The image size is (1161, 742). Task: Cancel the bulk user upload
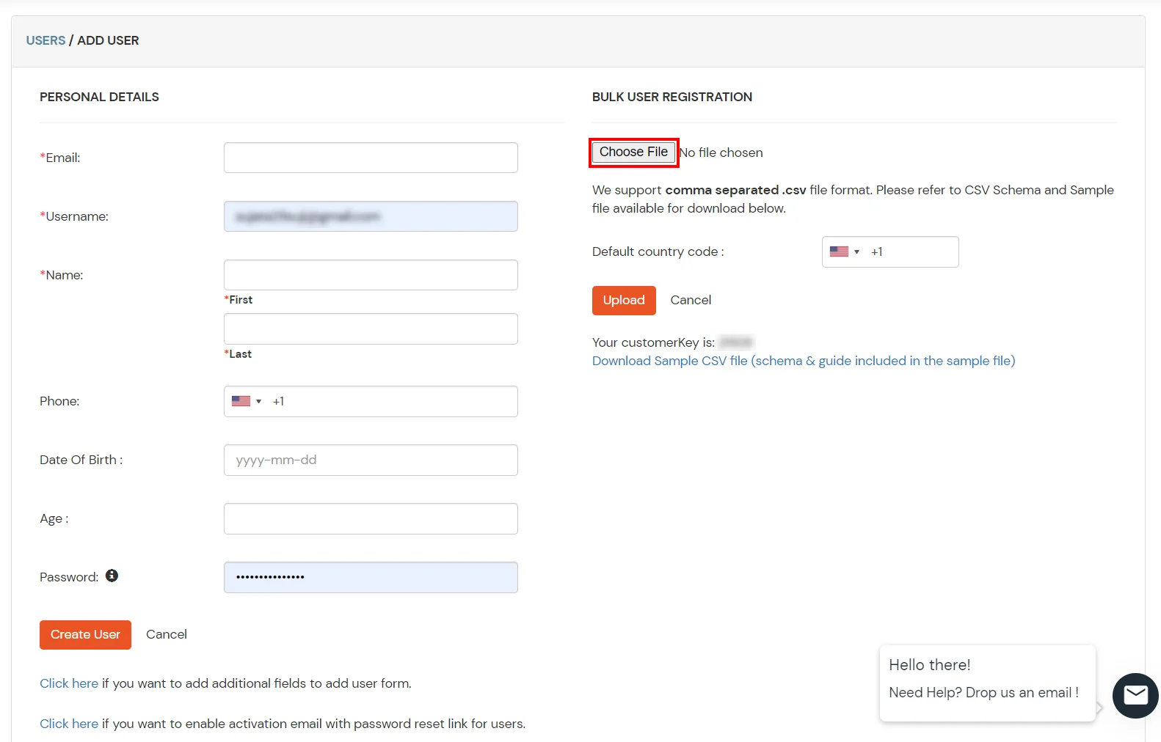691,300
